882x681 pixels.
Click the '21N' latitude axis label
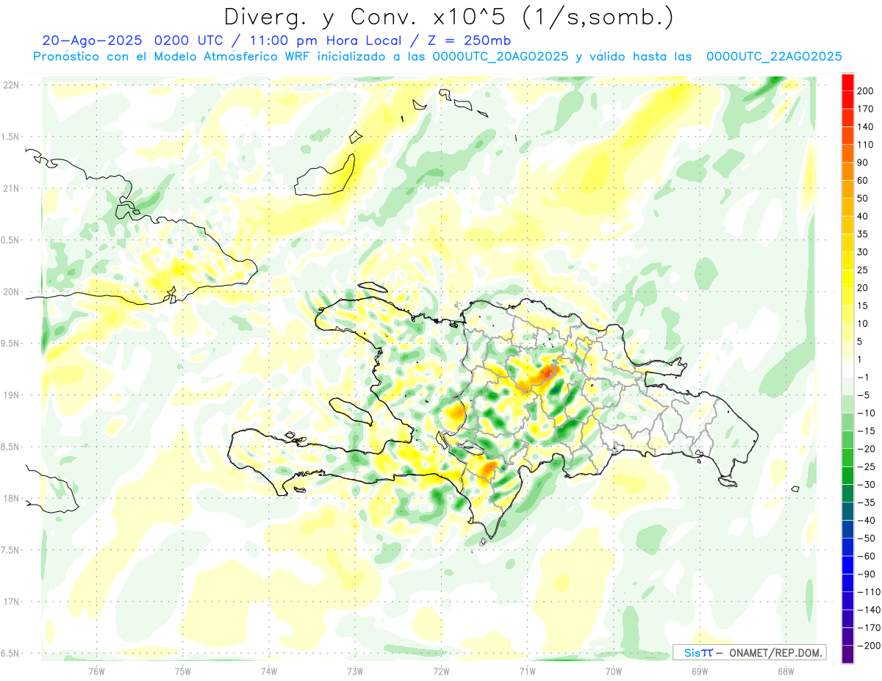(10, 188)
